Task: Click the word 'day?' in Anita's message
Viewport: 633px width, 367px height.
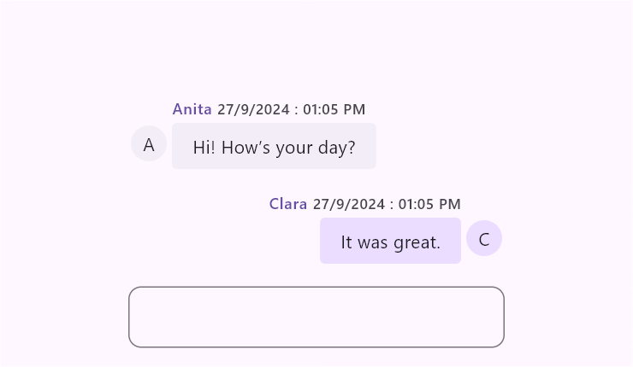Action: tap(337, 149)
